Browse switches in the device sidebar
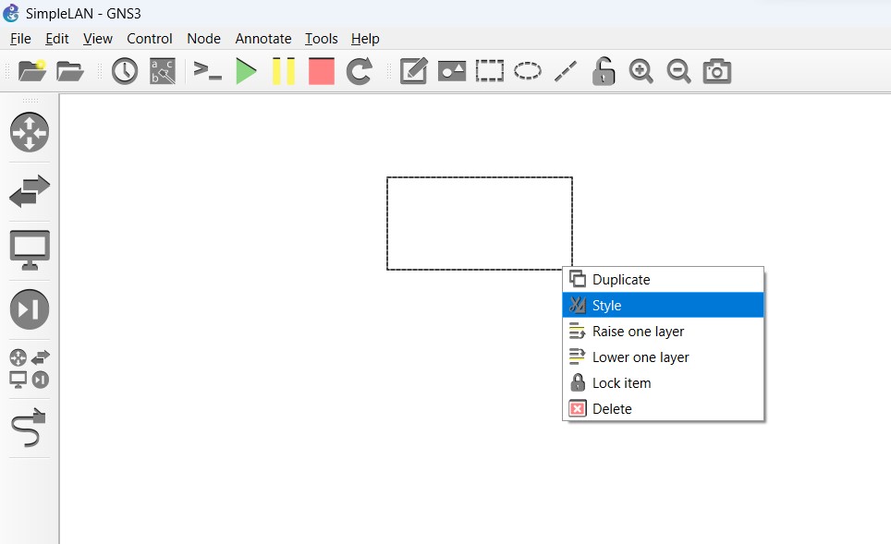The image size is (891, 544). (30, 191)
